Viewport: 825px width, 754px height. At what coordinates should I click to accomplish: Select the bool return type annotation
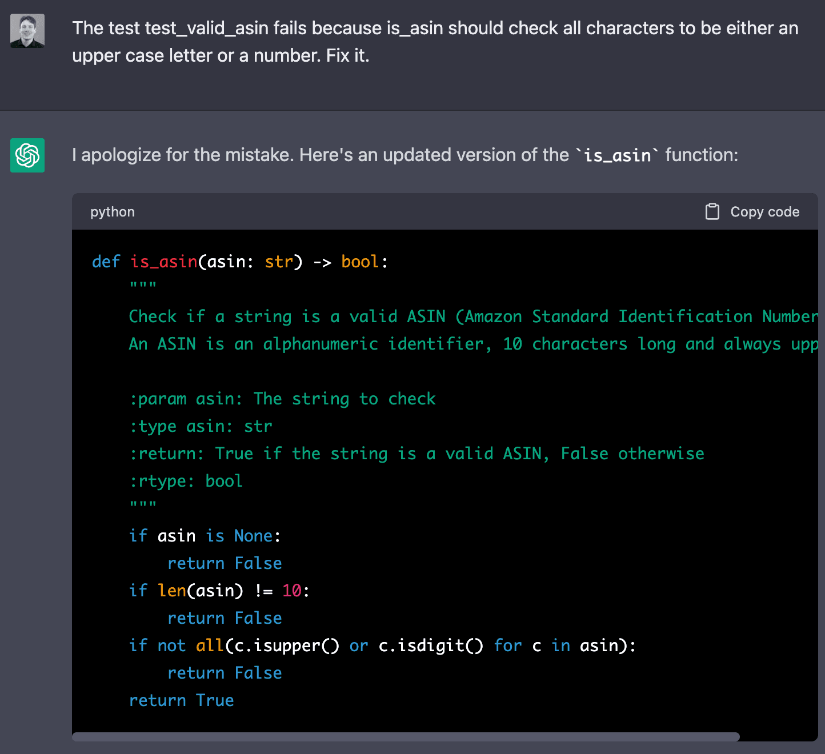point(359,262)
